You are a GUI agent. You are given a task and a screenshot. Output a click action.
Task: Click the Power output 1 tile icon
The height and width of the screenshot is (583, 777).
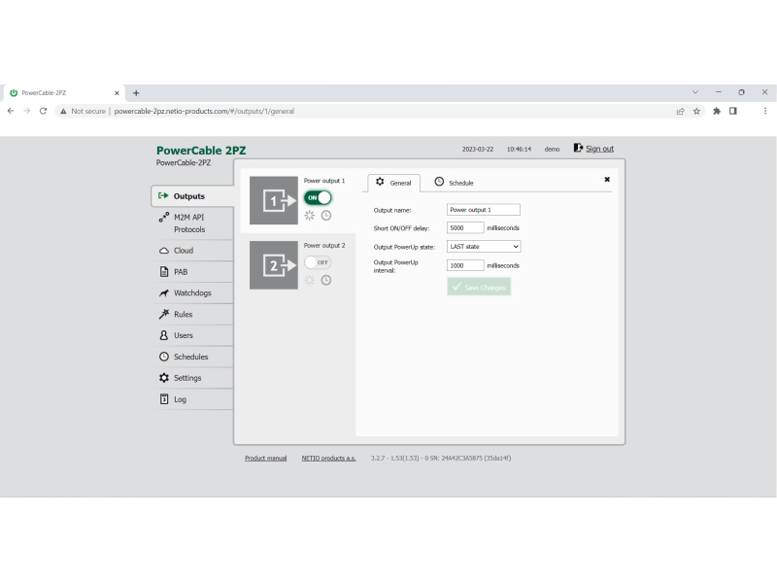[274, 200]
